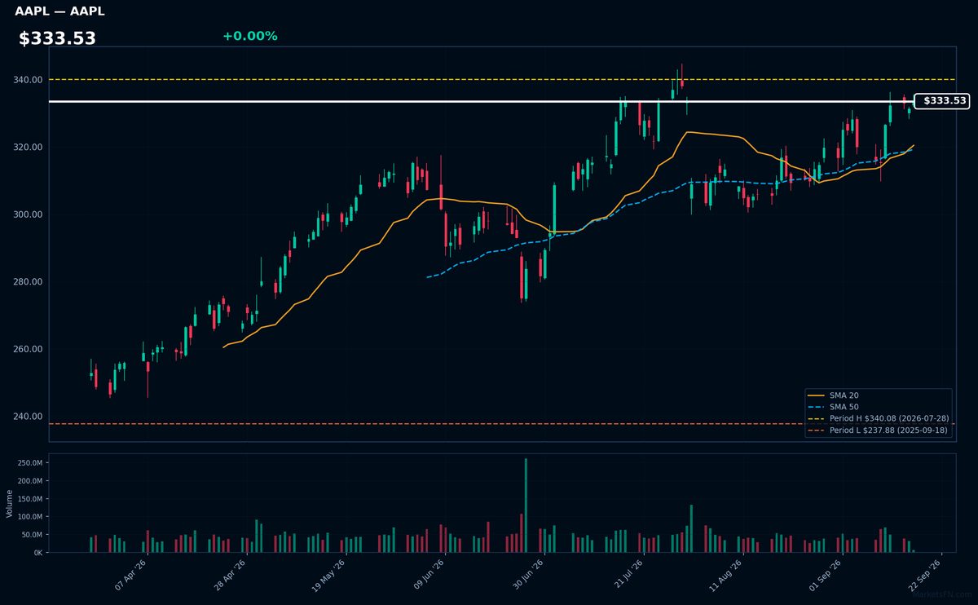
Task: Click the 200.0M volume axis label
Action: coord(29,481)
